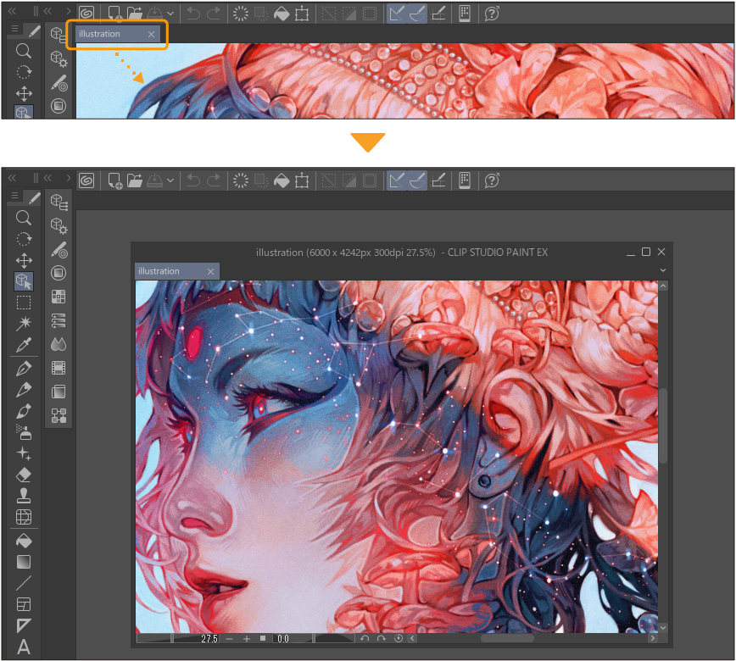Expand the Save options arrow in lower command bar

coord(170,181)
